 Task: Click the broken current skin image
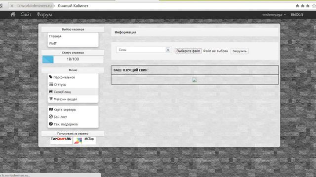click(x=195, y=80)
